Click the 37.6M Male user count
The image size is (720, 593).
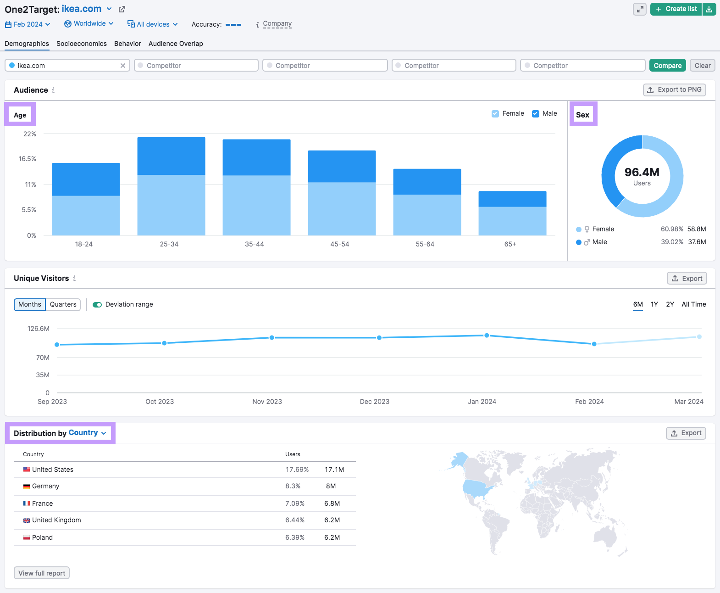pos(697,242)
